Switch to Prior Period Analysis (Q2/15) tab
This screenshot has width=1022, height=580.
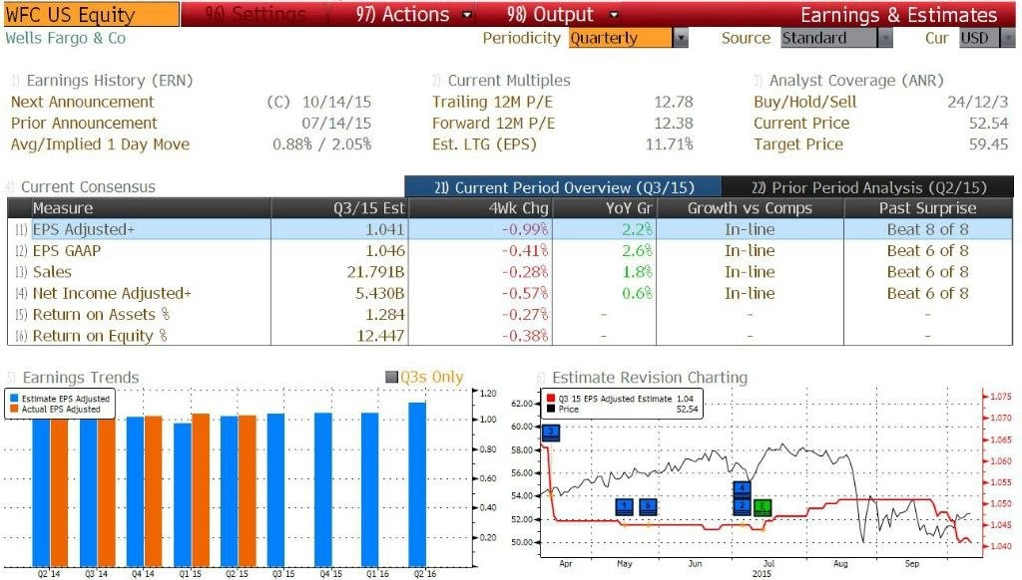point(868,187)
